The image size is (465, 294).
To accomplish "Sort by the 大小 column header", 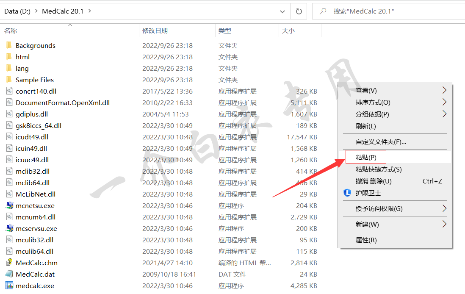I will point(288,31).
